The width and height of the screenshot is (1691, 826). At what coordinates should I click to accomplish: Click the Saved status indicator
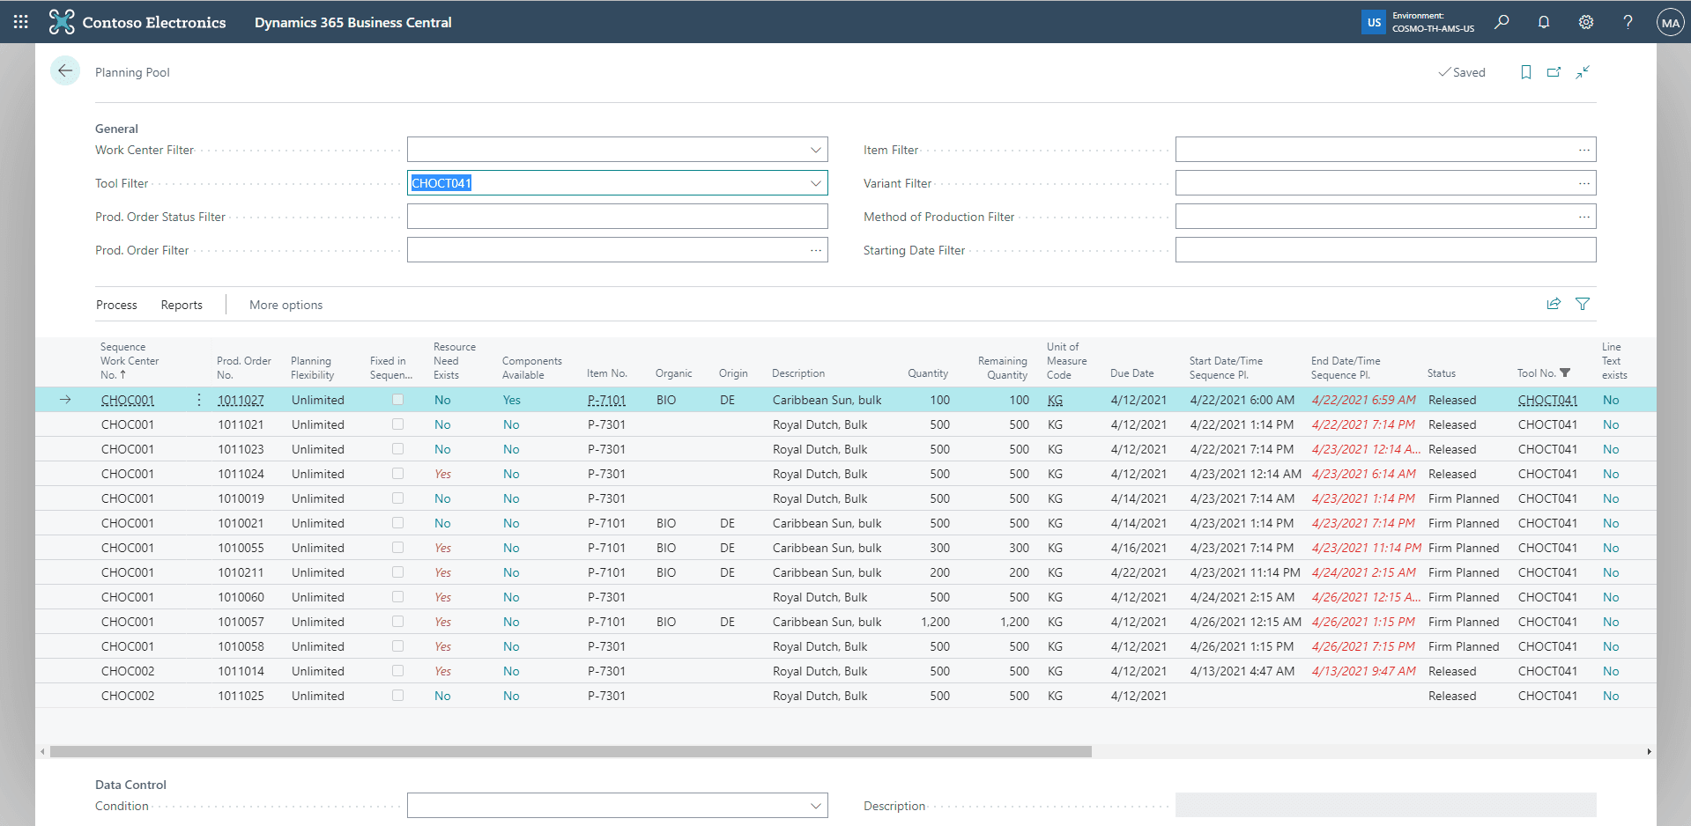[x=1462, y=72]
